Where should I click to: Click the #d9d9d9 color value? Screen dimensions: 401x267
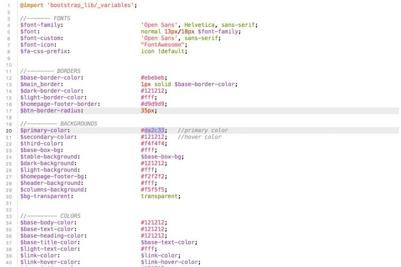pos(154,104)
